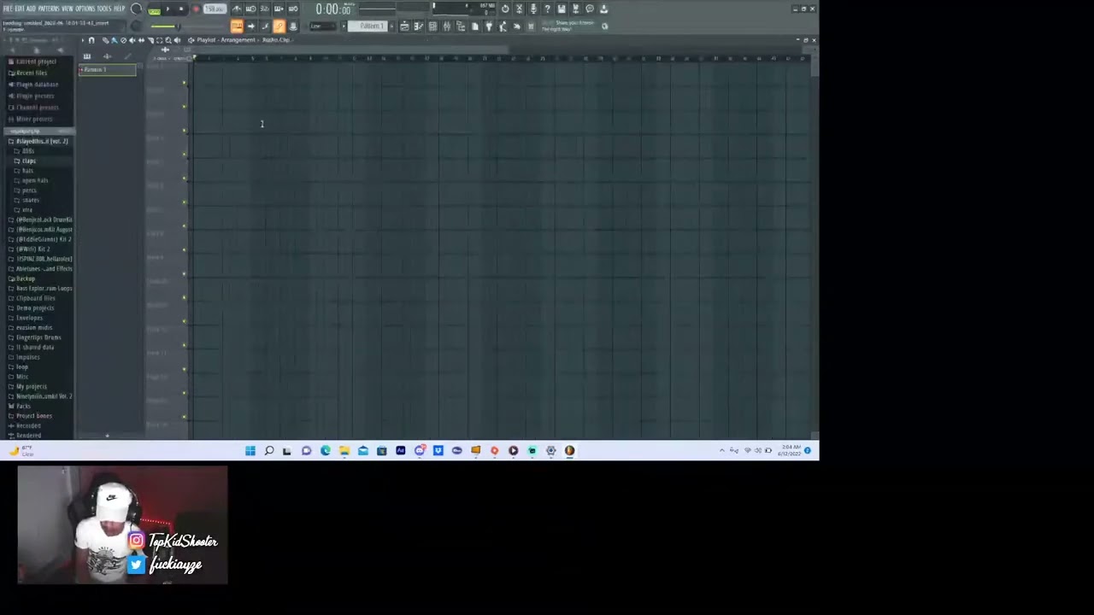Toggle the green song/pattern mode switch
This screenshot has height=615, width=1094.
point(154,10)
